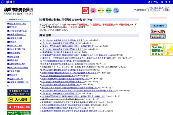Open 教育施策情報 in the contents menu
Image resolution: width=173 pixels, height=115 pixels.
pos(14,53)
